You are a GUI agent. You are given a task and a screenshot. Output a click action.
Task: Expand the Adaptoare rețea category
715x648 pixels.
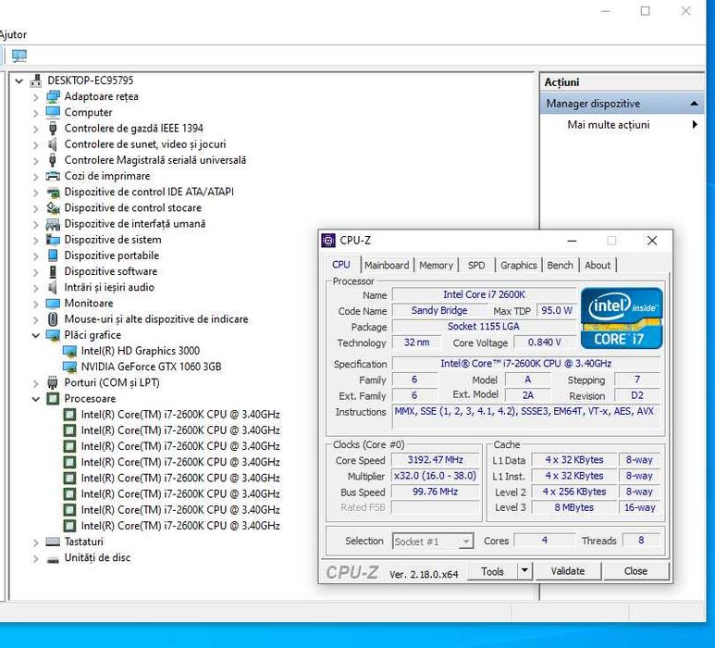pyautogui.click(x=35, y=97)
